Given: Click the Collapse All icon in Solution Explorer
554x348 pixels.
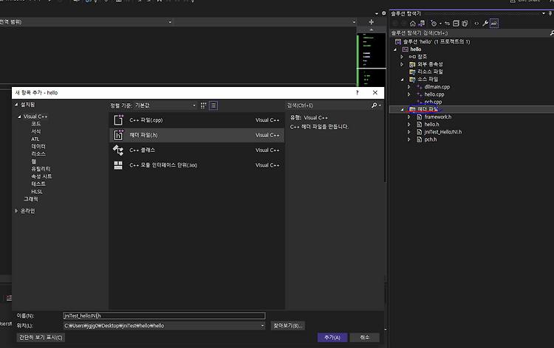Looking at the screenshot, I should [x=456, y=24].
